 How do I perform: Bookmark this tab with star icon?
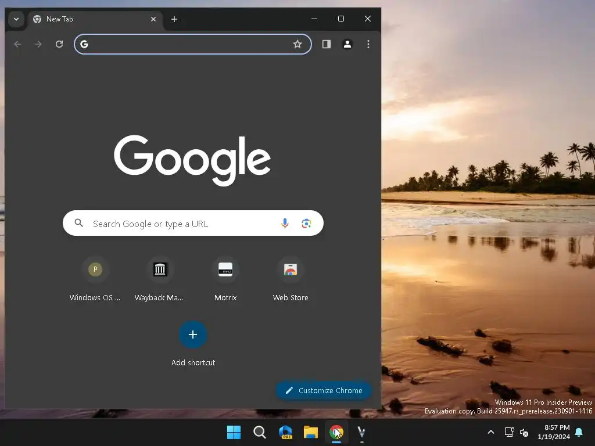coord(297,44)
